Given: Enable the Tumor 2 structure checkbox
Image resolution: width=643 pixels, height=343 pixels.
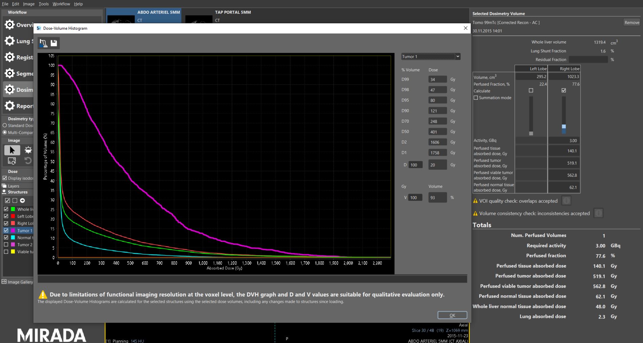Looking at the screenshot, I should click(6, 244).
